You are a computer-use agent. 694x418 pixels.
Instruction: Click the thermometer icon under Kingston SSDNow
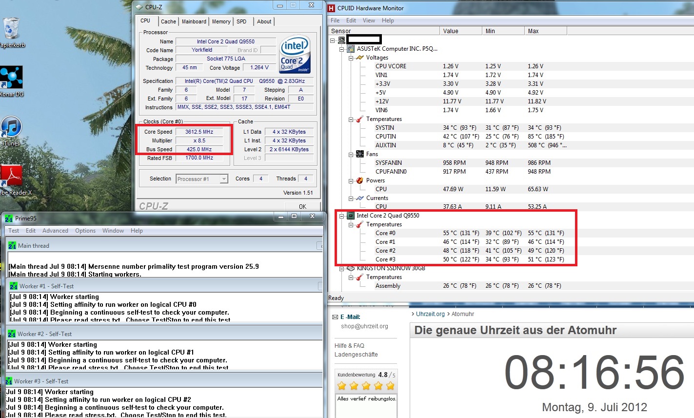pos(360,277)
